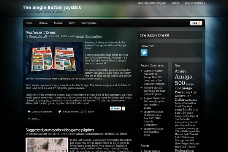Click the search link in header
228x152 pixels.
[x=175, y=3]
